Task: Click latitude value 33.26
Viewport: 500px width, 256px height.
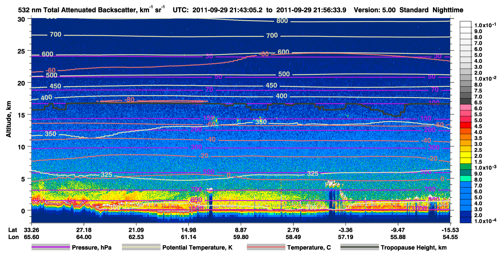Action: 32,230
